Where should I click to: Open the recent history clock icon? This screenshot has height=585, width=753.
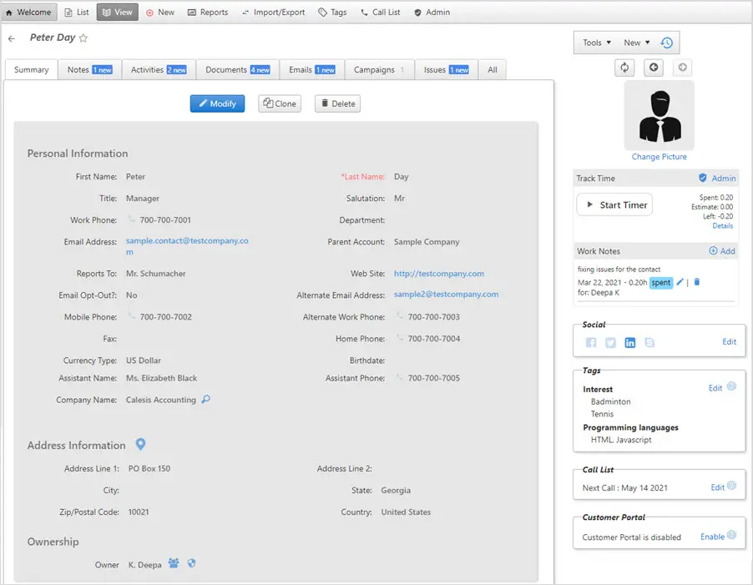[x=666, y=42]
